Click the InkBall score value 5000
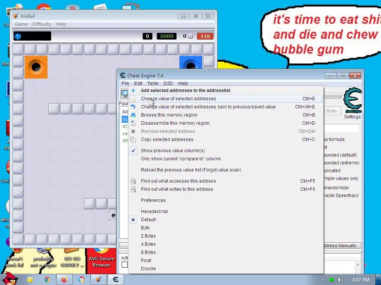The image size is (381, 285). pyautogui.click(x=166, y=36)
